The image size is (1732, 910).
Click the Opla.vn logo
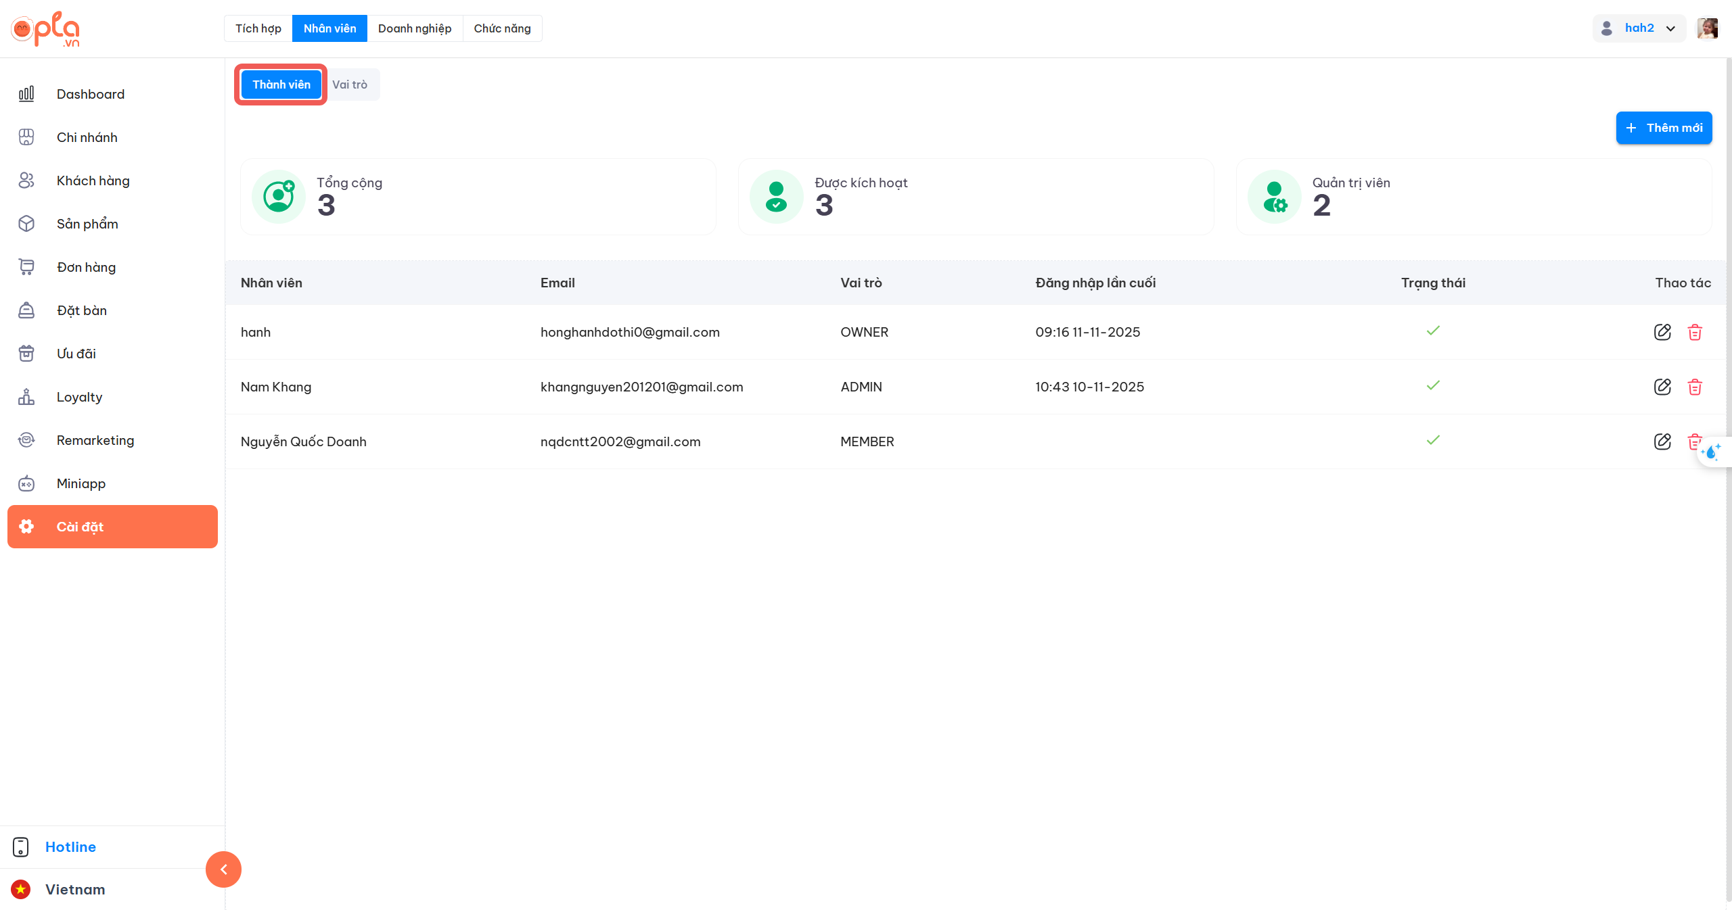point(45,29)
